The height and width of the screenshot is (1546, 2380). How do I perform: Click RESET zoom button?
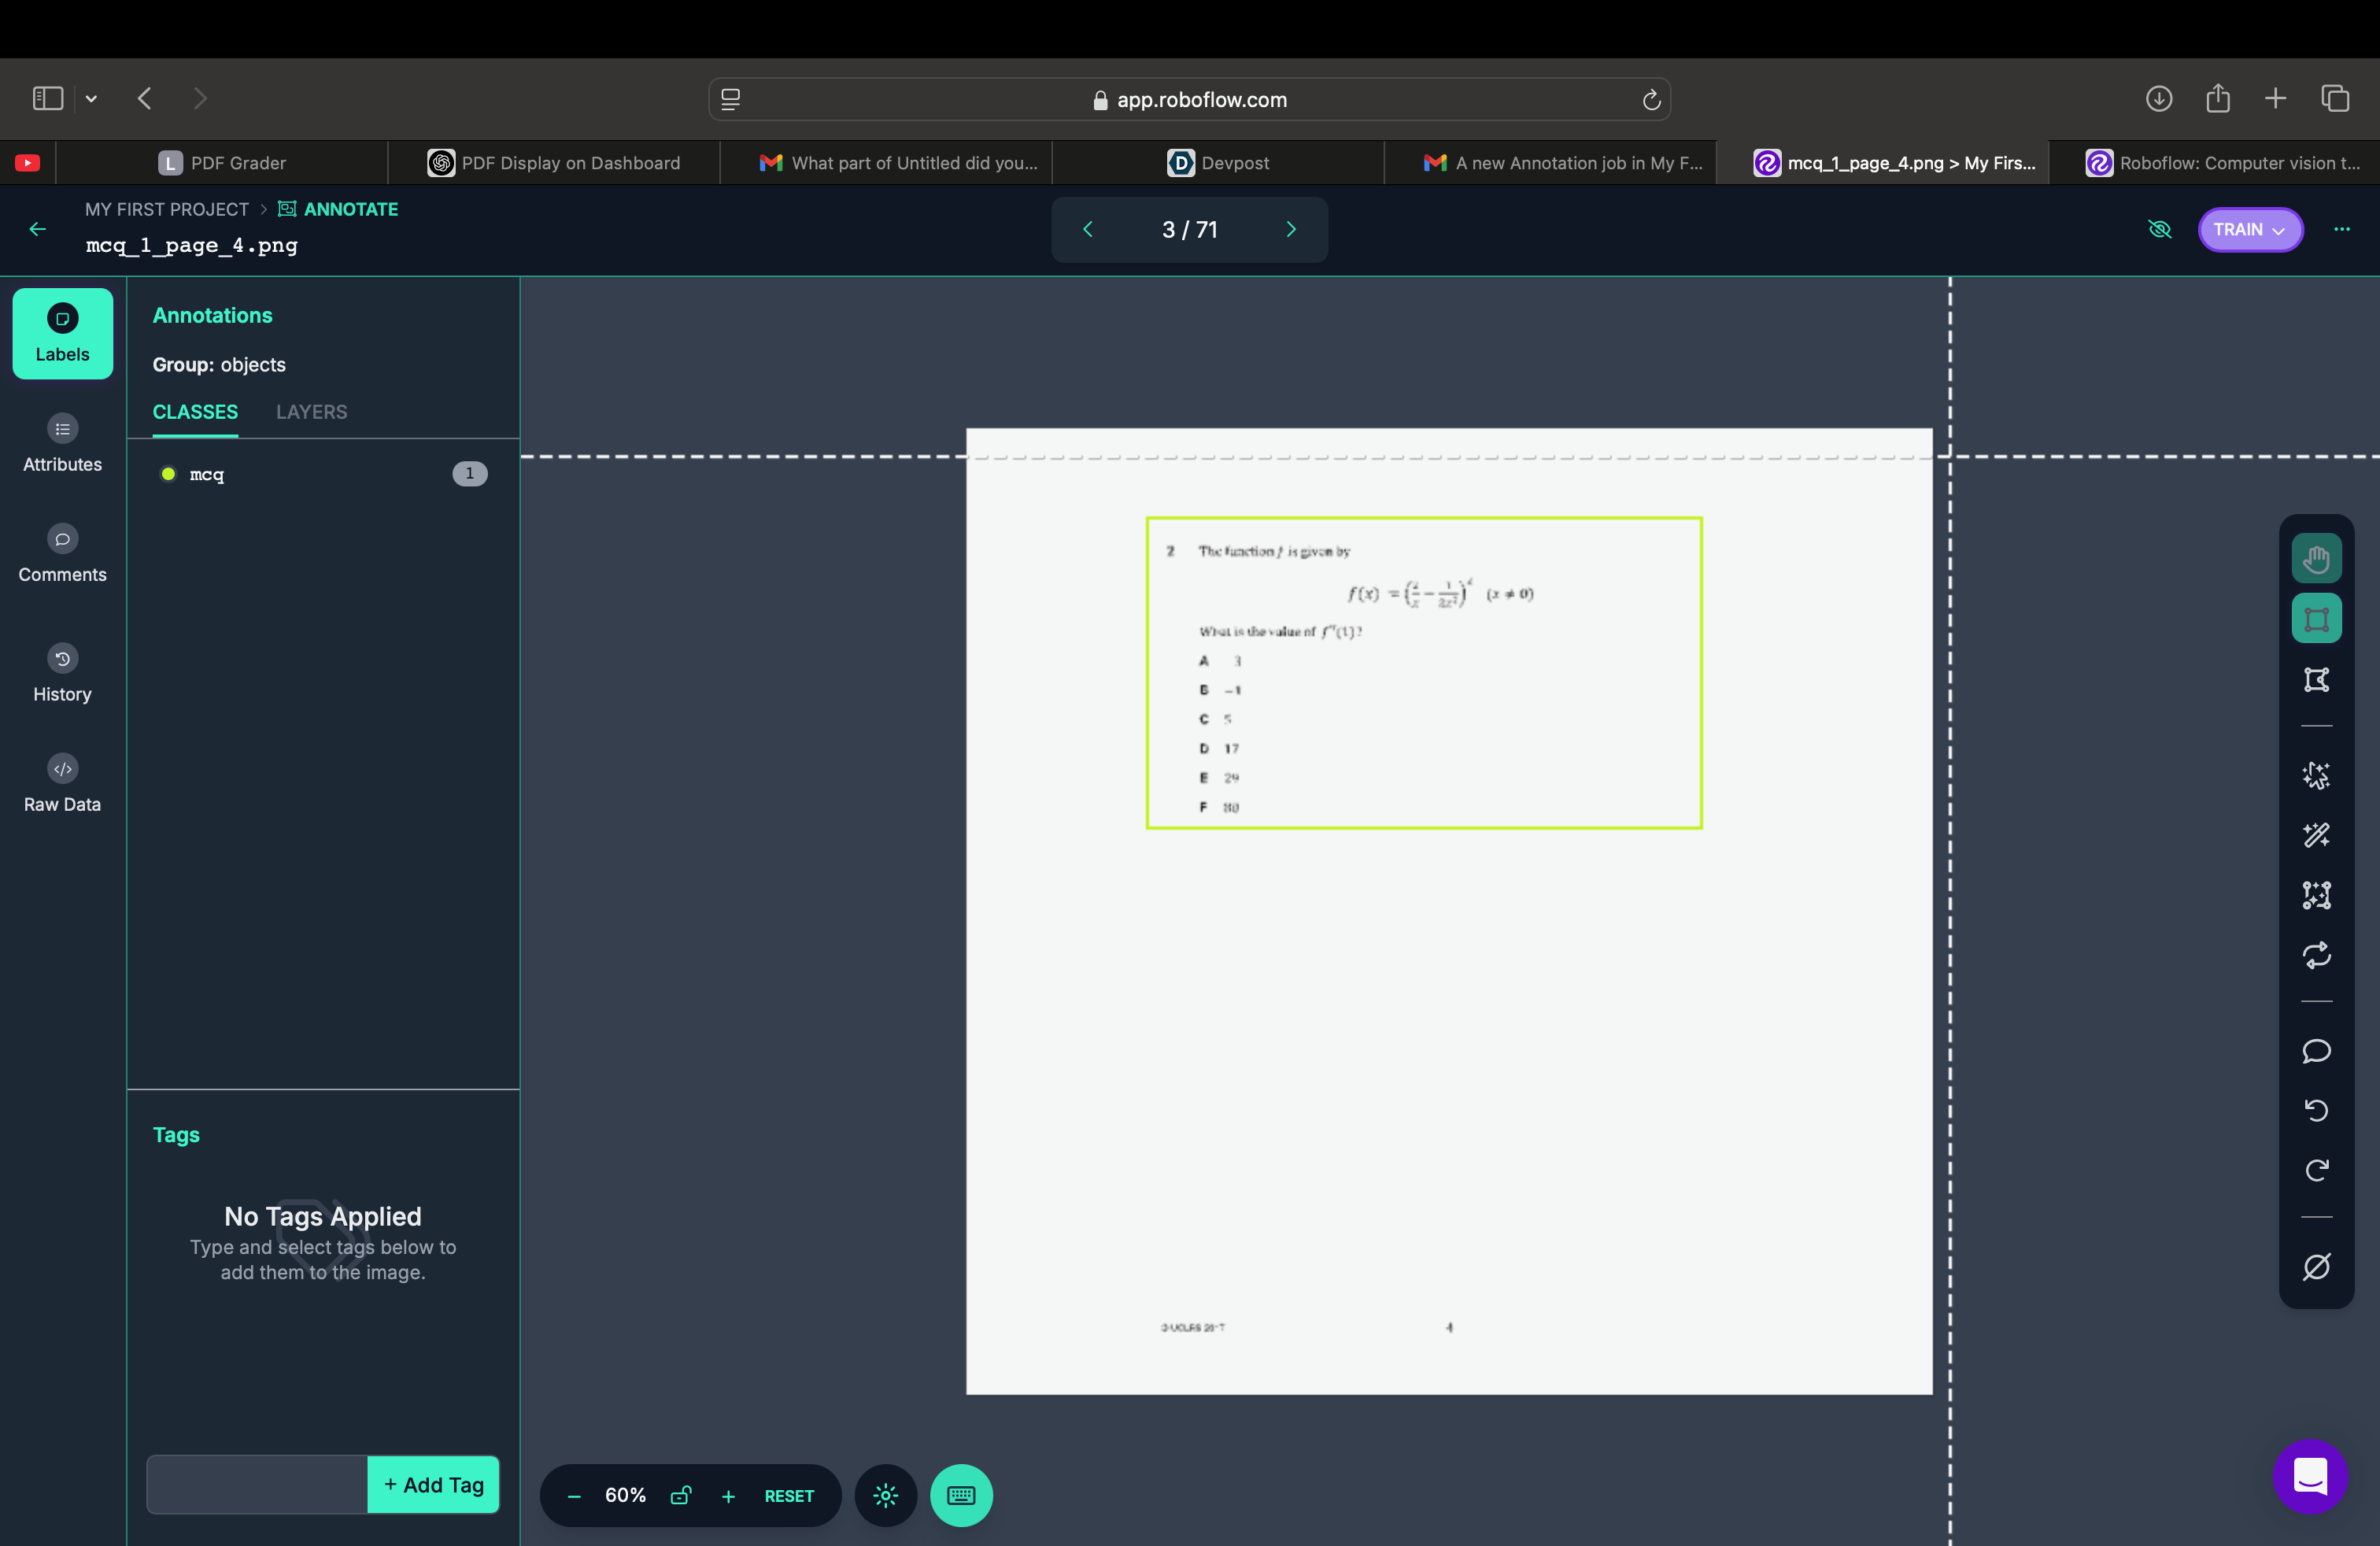pos(789,1495)
